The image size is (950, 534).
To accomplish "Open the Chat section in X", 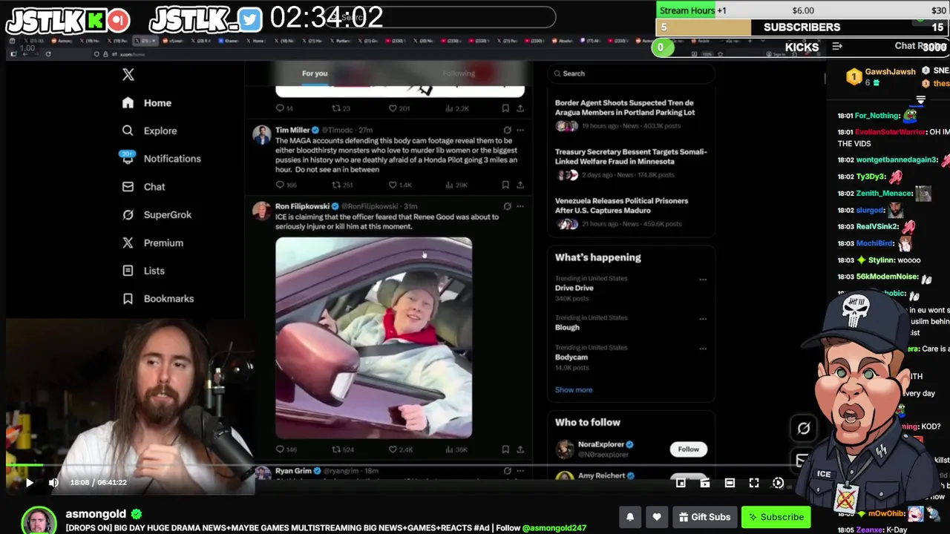I will [144, 187].
